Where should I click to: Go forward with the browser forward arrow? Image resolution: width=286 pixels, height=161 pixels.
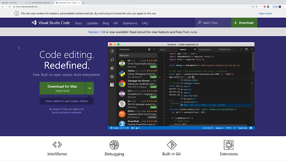pos(6,7)
